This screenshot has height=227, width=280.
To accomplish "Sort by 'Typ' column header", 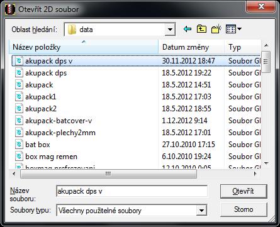I will click(242, 47).
